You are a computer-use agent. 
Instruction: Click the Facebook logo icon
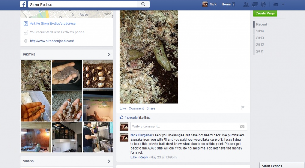pyautogui.click(x=23, y=4)
